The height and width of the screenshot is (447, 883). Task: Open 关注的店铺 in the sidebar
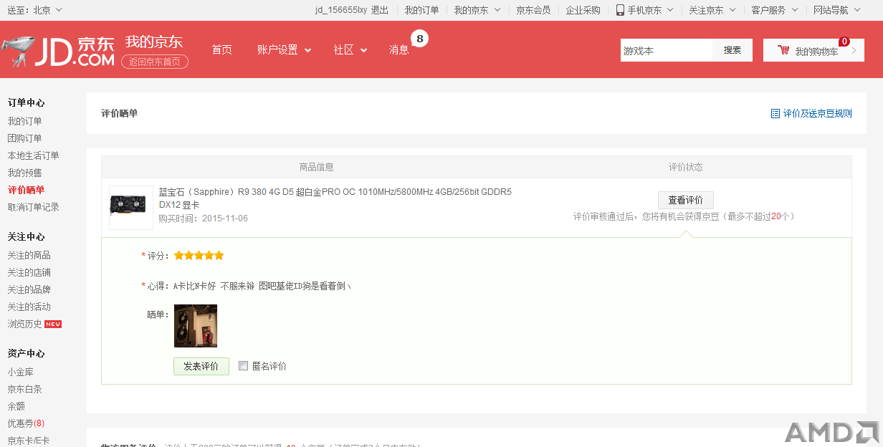coord(29,272)
